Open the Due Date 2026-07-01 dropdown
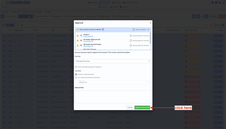The width and height of the screenshot is (226, 129). (114, 82)
